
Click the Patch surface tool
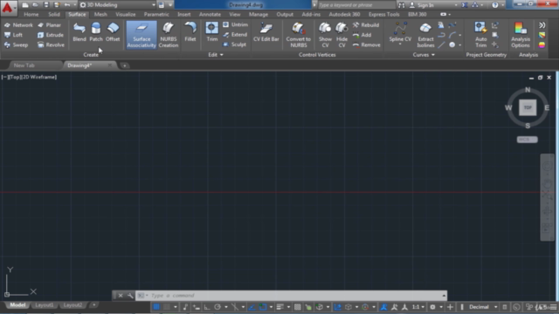(95, 32)
